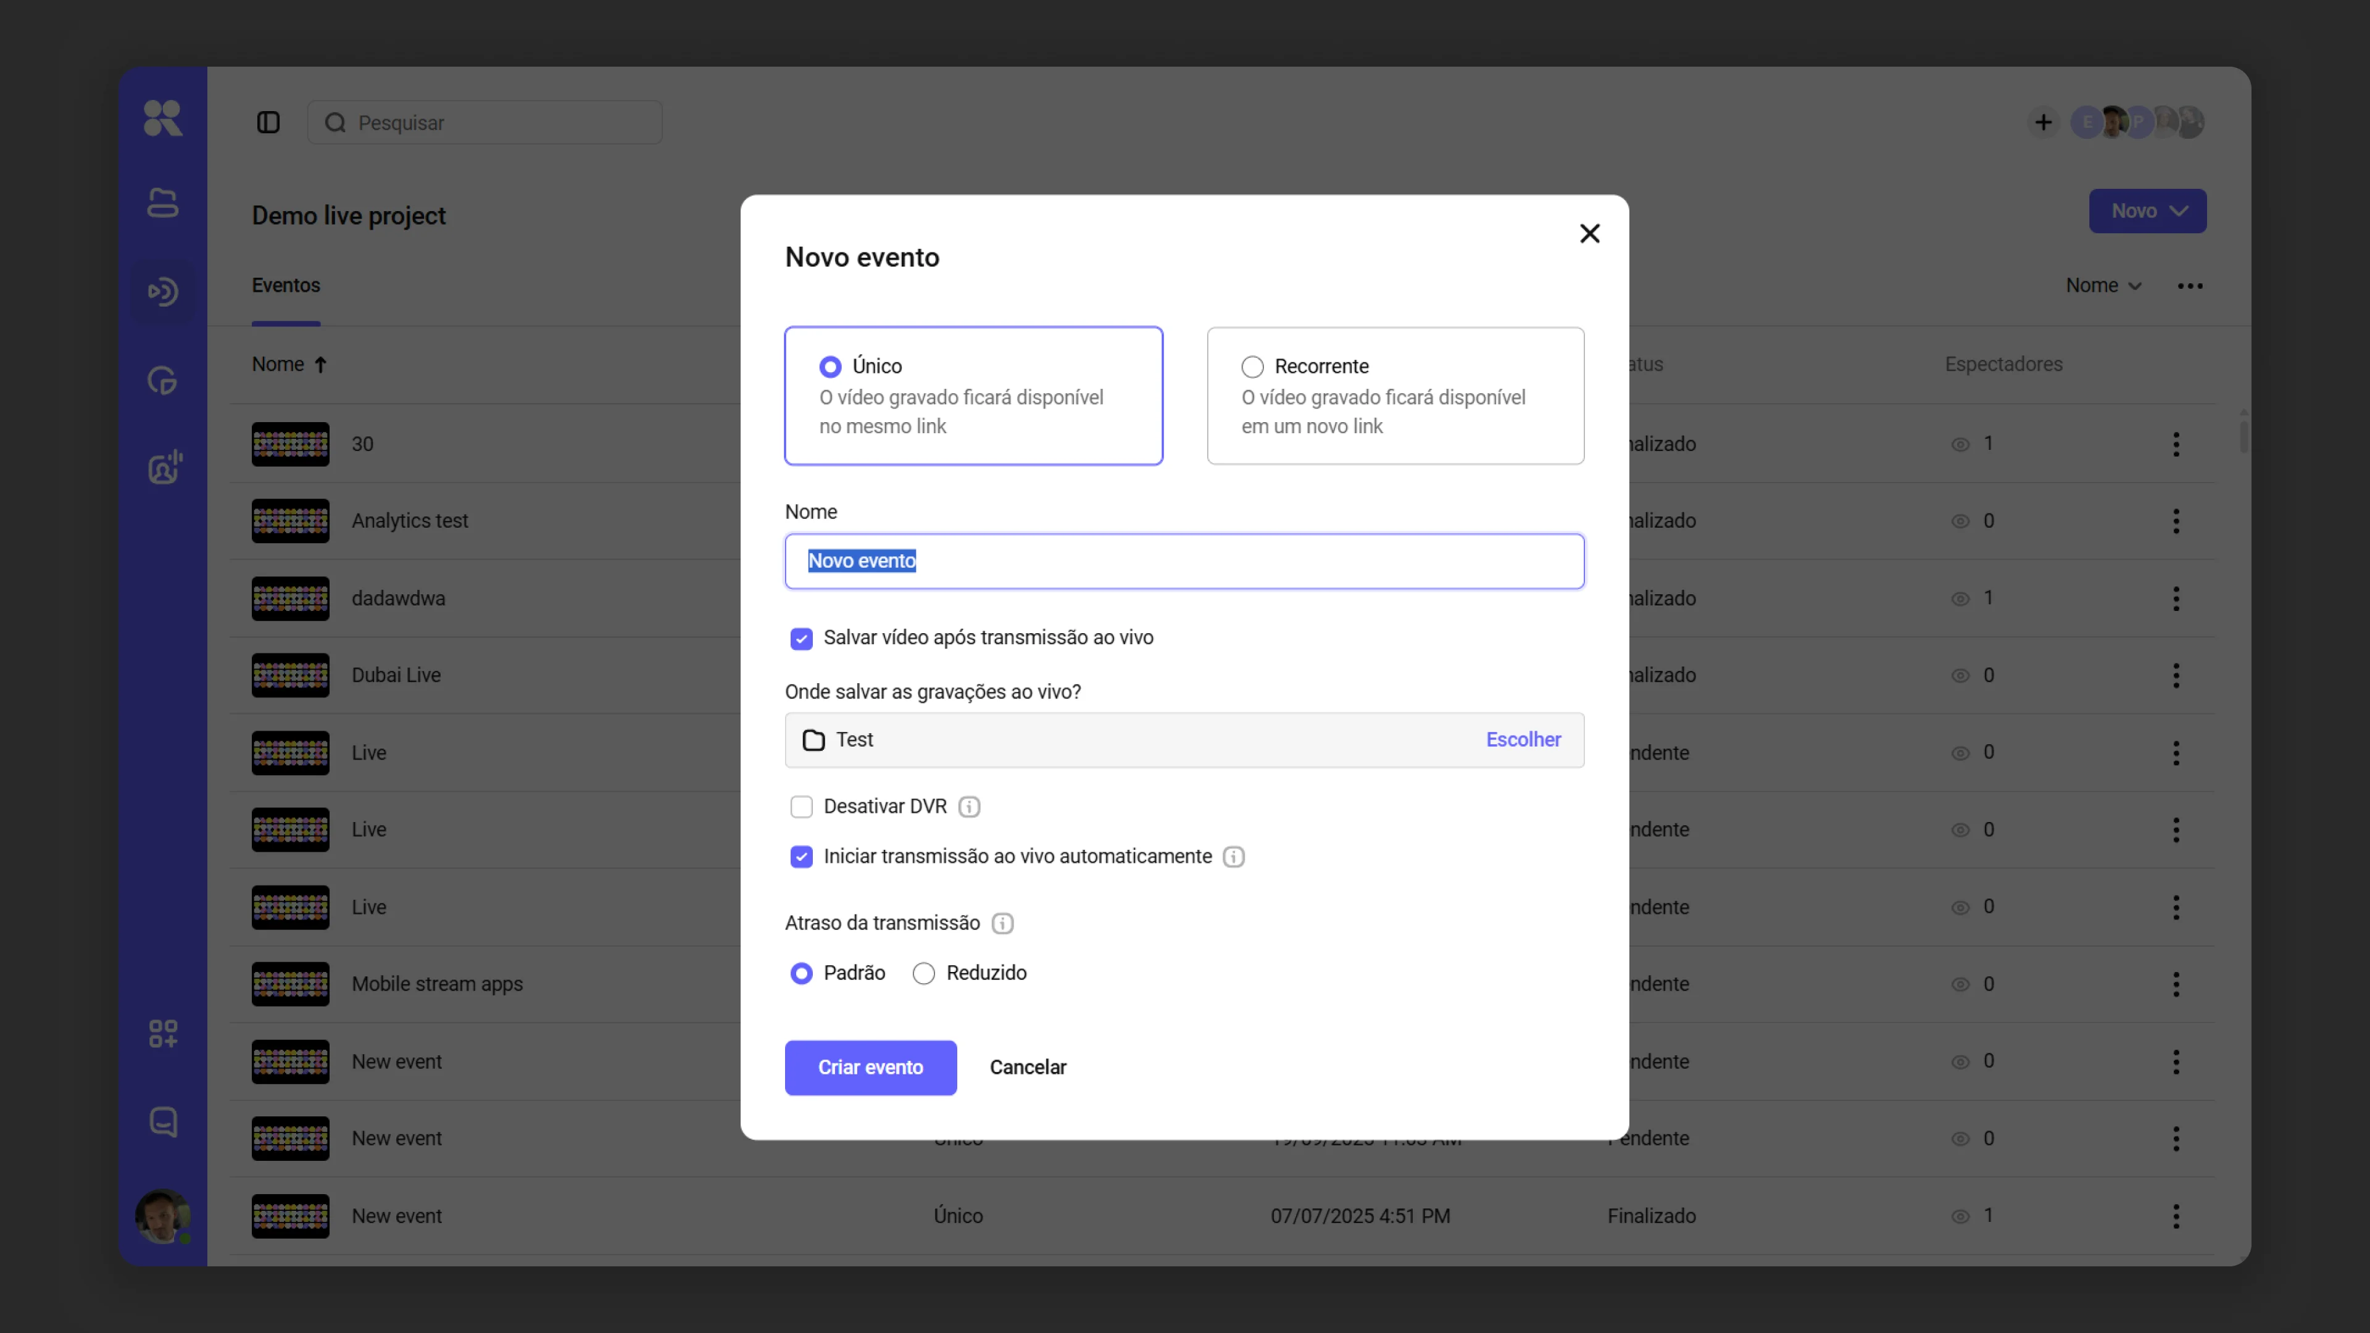Open the three-dot menu in header
Screen dimensions: 2370x1333
[2190, 286]
